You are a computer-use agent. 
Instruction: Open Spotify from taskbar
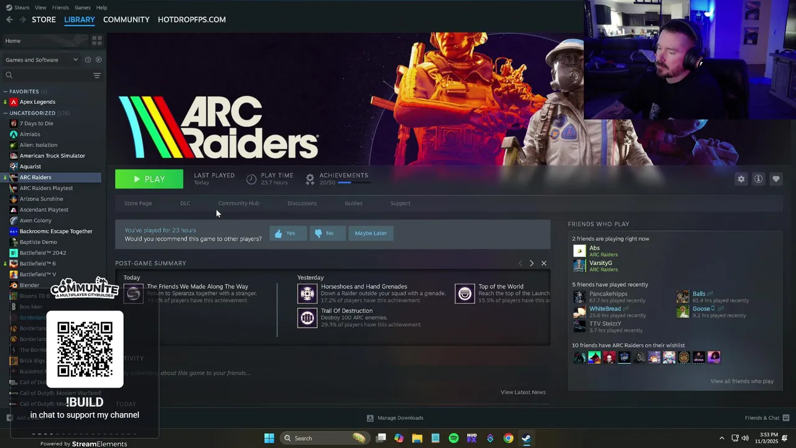(x=453, y=438)
